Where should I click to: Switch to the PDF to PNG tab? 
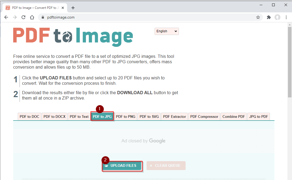126,117
